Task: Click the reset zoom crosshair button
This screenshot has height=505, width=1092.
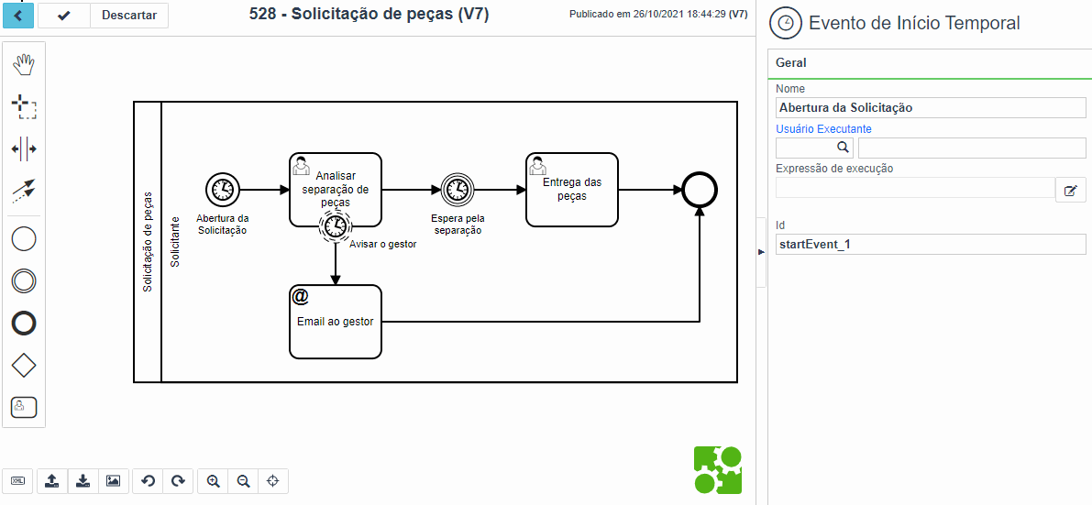Action: [273, 480]
